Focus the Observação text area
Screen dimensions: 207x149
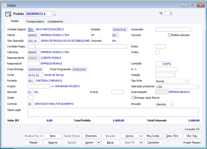(x=113, y=113)
